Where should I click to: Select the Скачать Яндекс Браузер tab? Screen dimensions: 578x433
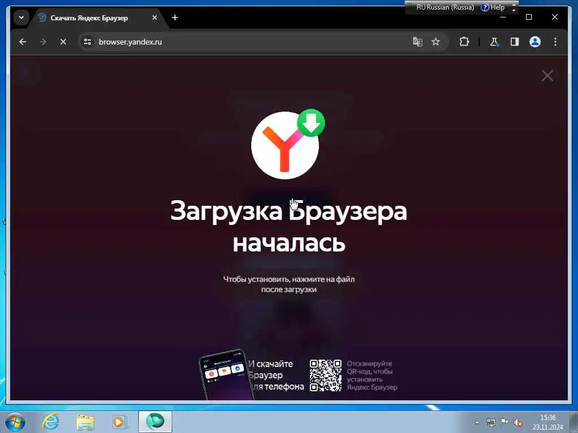89,17
